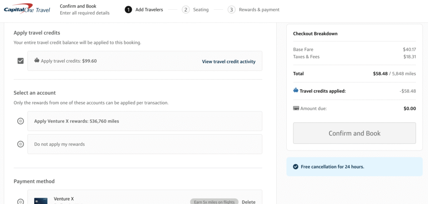Image resolution: width=428 pixels, height=204 pixels.
Task: Select the Venture X payment method radio
Action: [x=20, y=201]
